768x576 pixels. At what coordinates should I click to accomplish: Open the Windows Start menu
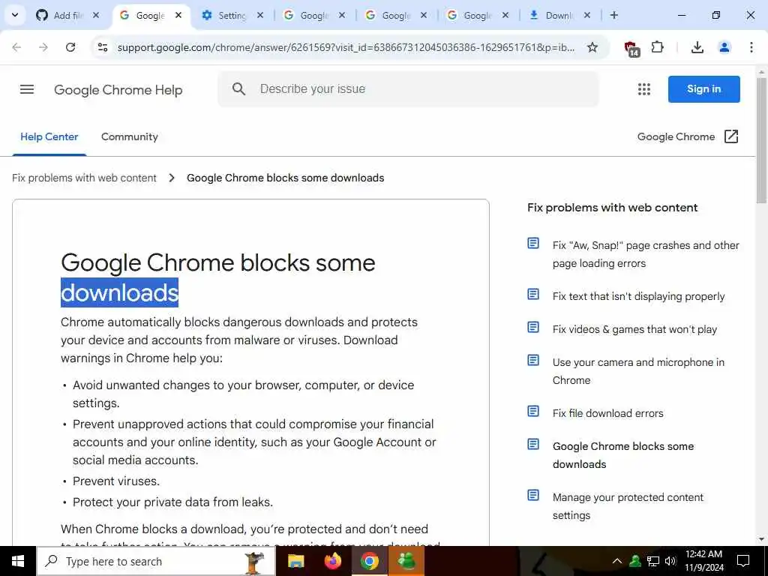tap(18, 561)
